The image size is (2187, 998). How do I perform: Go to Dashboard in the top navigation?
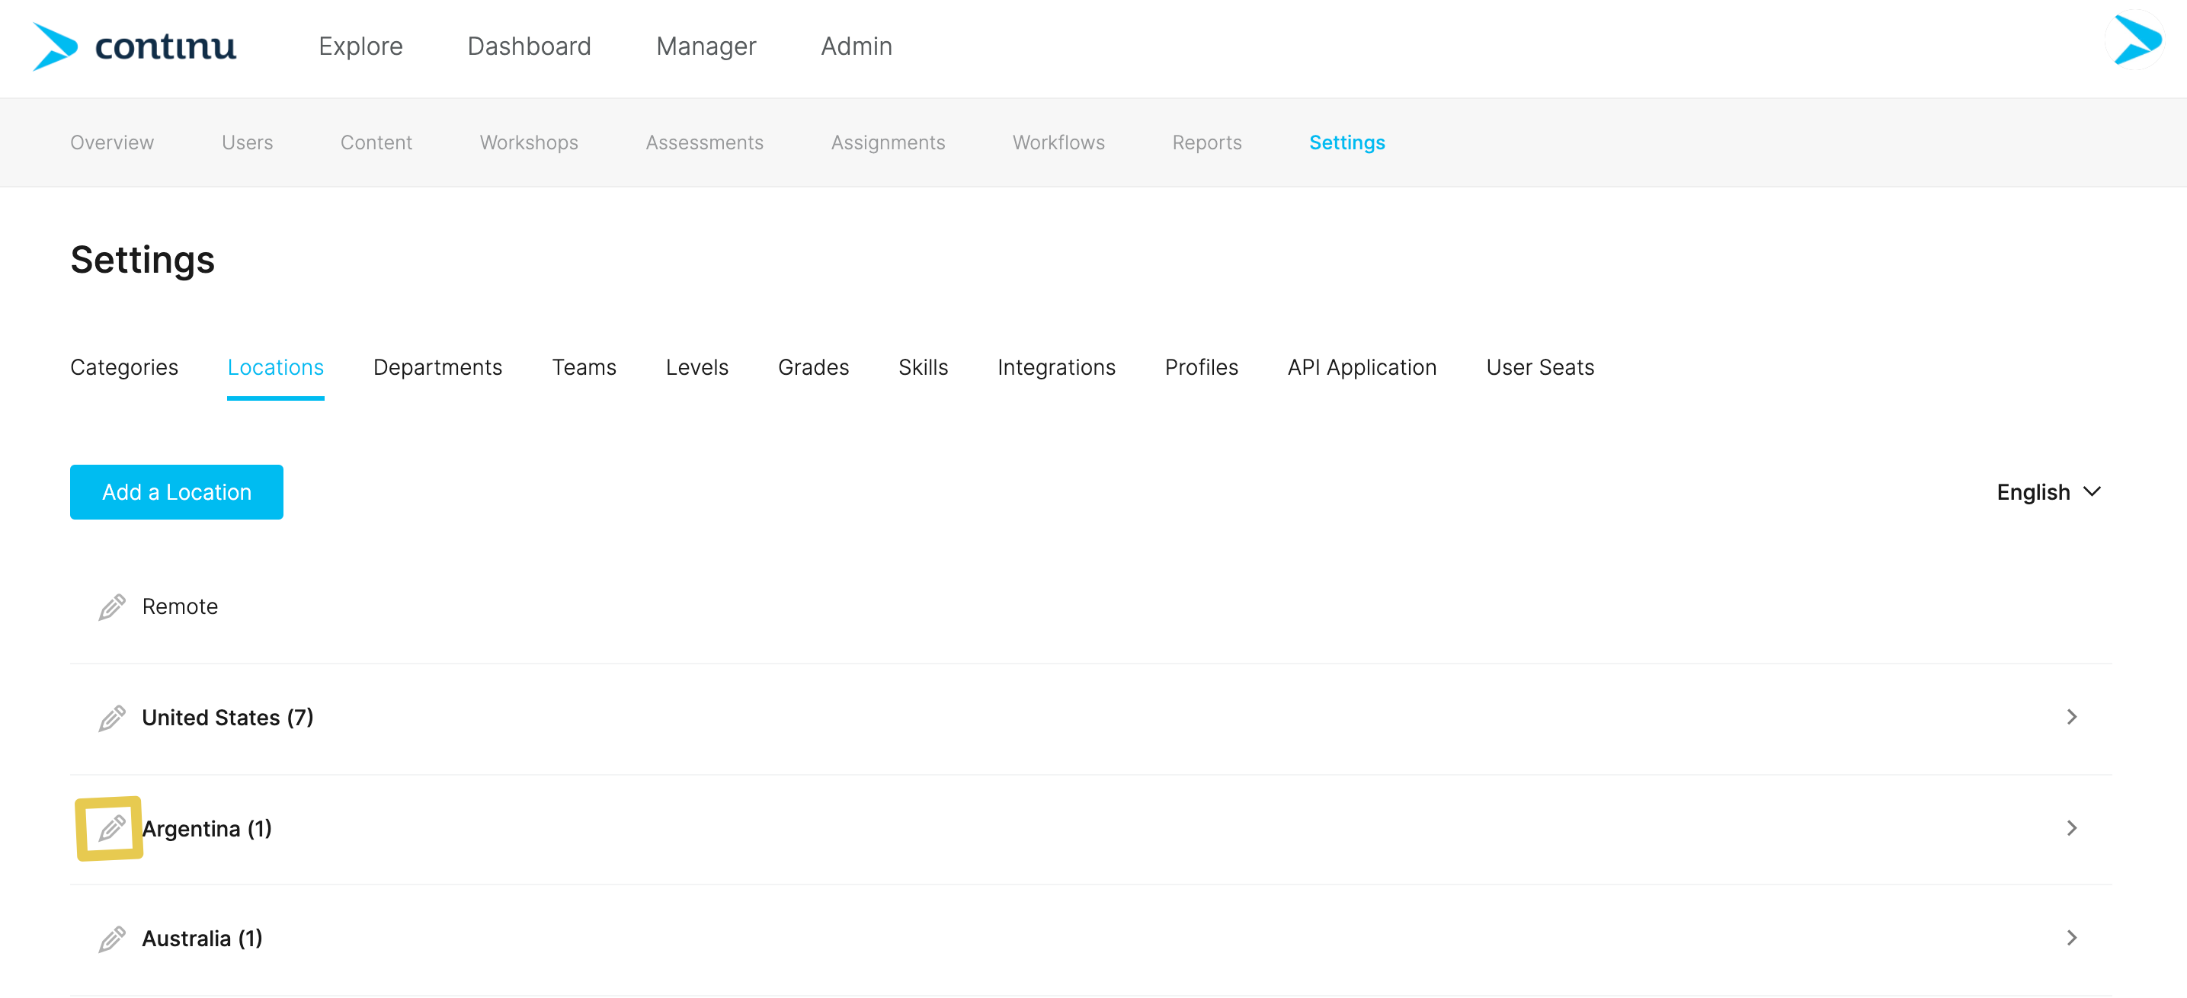click(x=529, y=46)
